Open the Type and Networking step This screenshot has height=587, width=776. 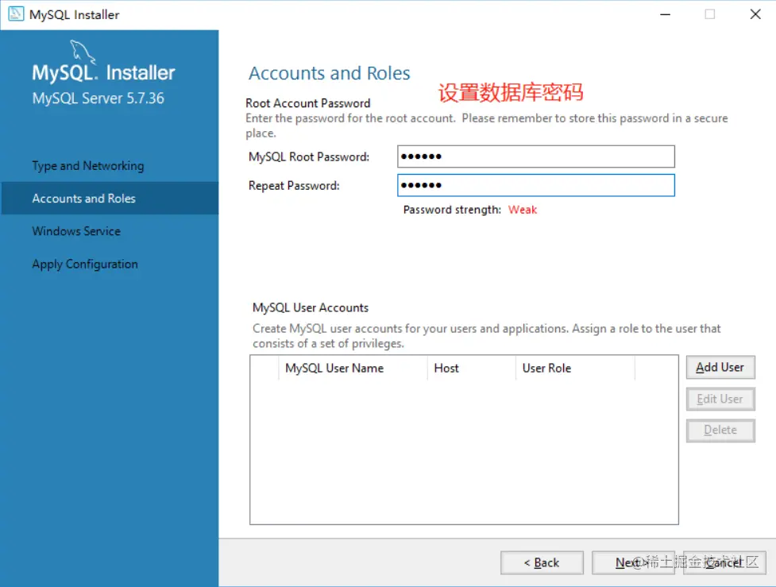coord(88,166)
